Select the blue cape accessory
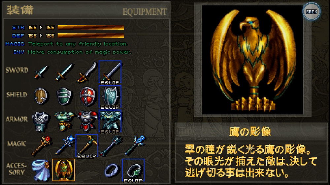The image size is (330, 185). pyautogui.click(x=41, y=170)
